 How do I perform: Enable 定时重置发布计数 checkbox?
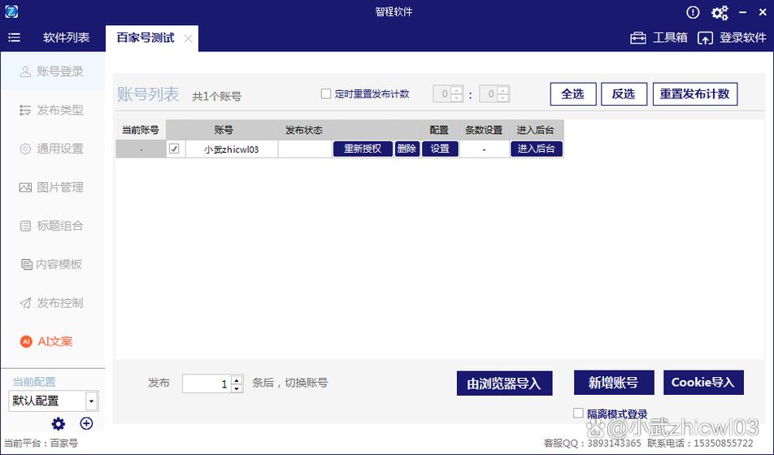click(x=326, y=93)
